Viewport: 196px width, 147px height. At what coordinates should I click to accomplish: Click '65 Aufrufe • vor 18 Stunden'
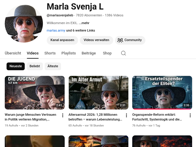(86, 126)
